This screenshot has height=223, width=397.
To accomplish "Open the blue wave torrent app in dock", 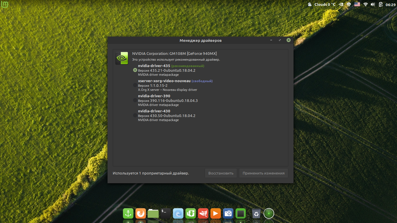I will pos(178,213).
